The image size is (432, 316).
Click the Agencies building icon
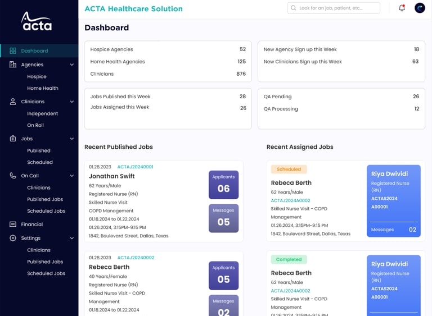click(x=13, y=65)
